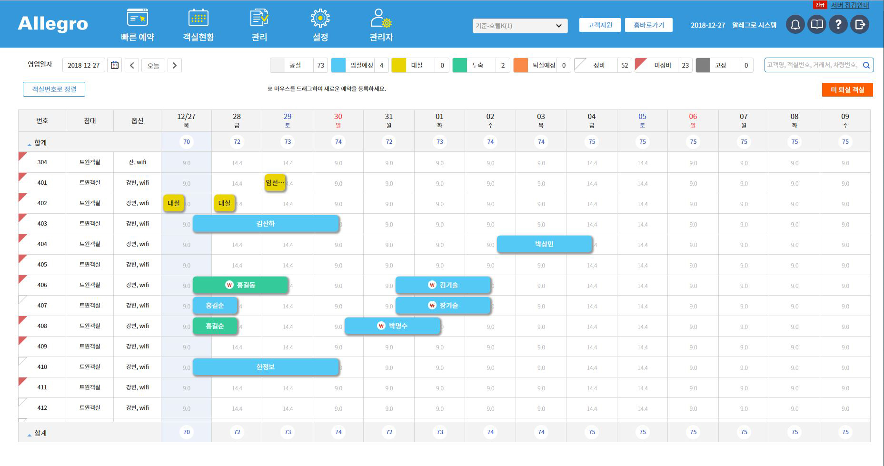The height and width of the screenshot is (466, 884).
Task: Go to the next business date
Action: (175, 65)
